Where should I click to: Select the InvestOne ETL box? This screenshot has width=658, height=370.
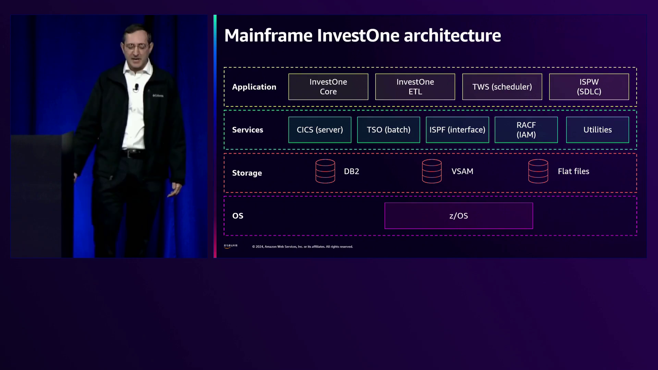[x=415, y=87]
